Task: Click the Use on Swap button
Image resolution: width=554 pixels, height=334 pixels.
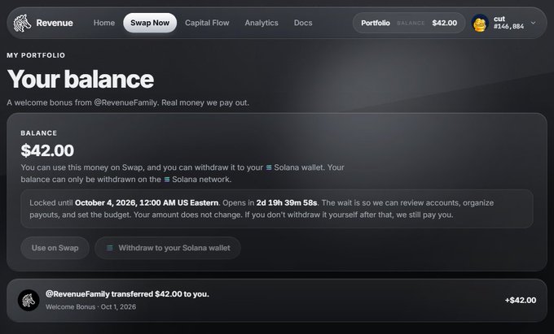Action: tap(55, 248)
